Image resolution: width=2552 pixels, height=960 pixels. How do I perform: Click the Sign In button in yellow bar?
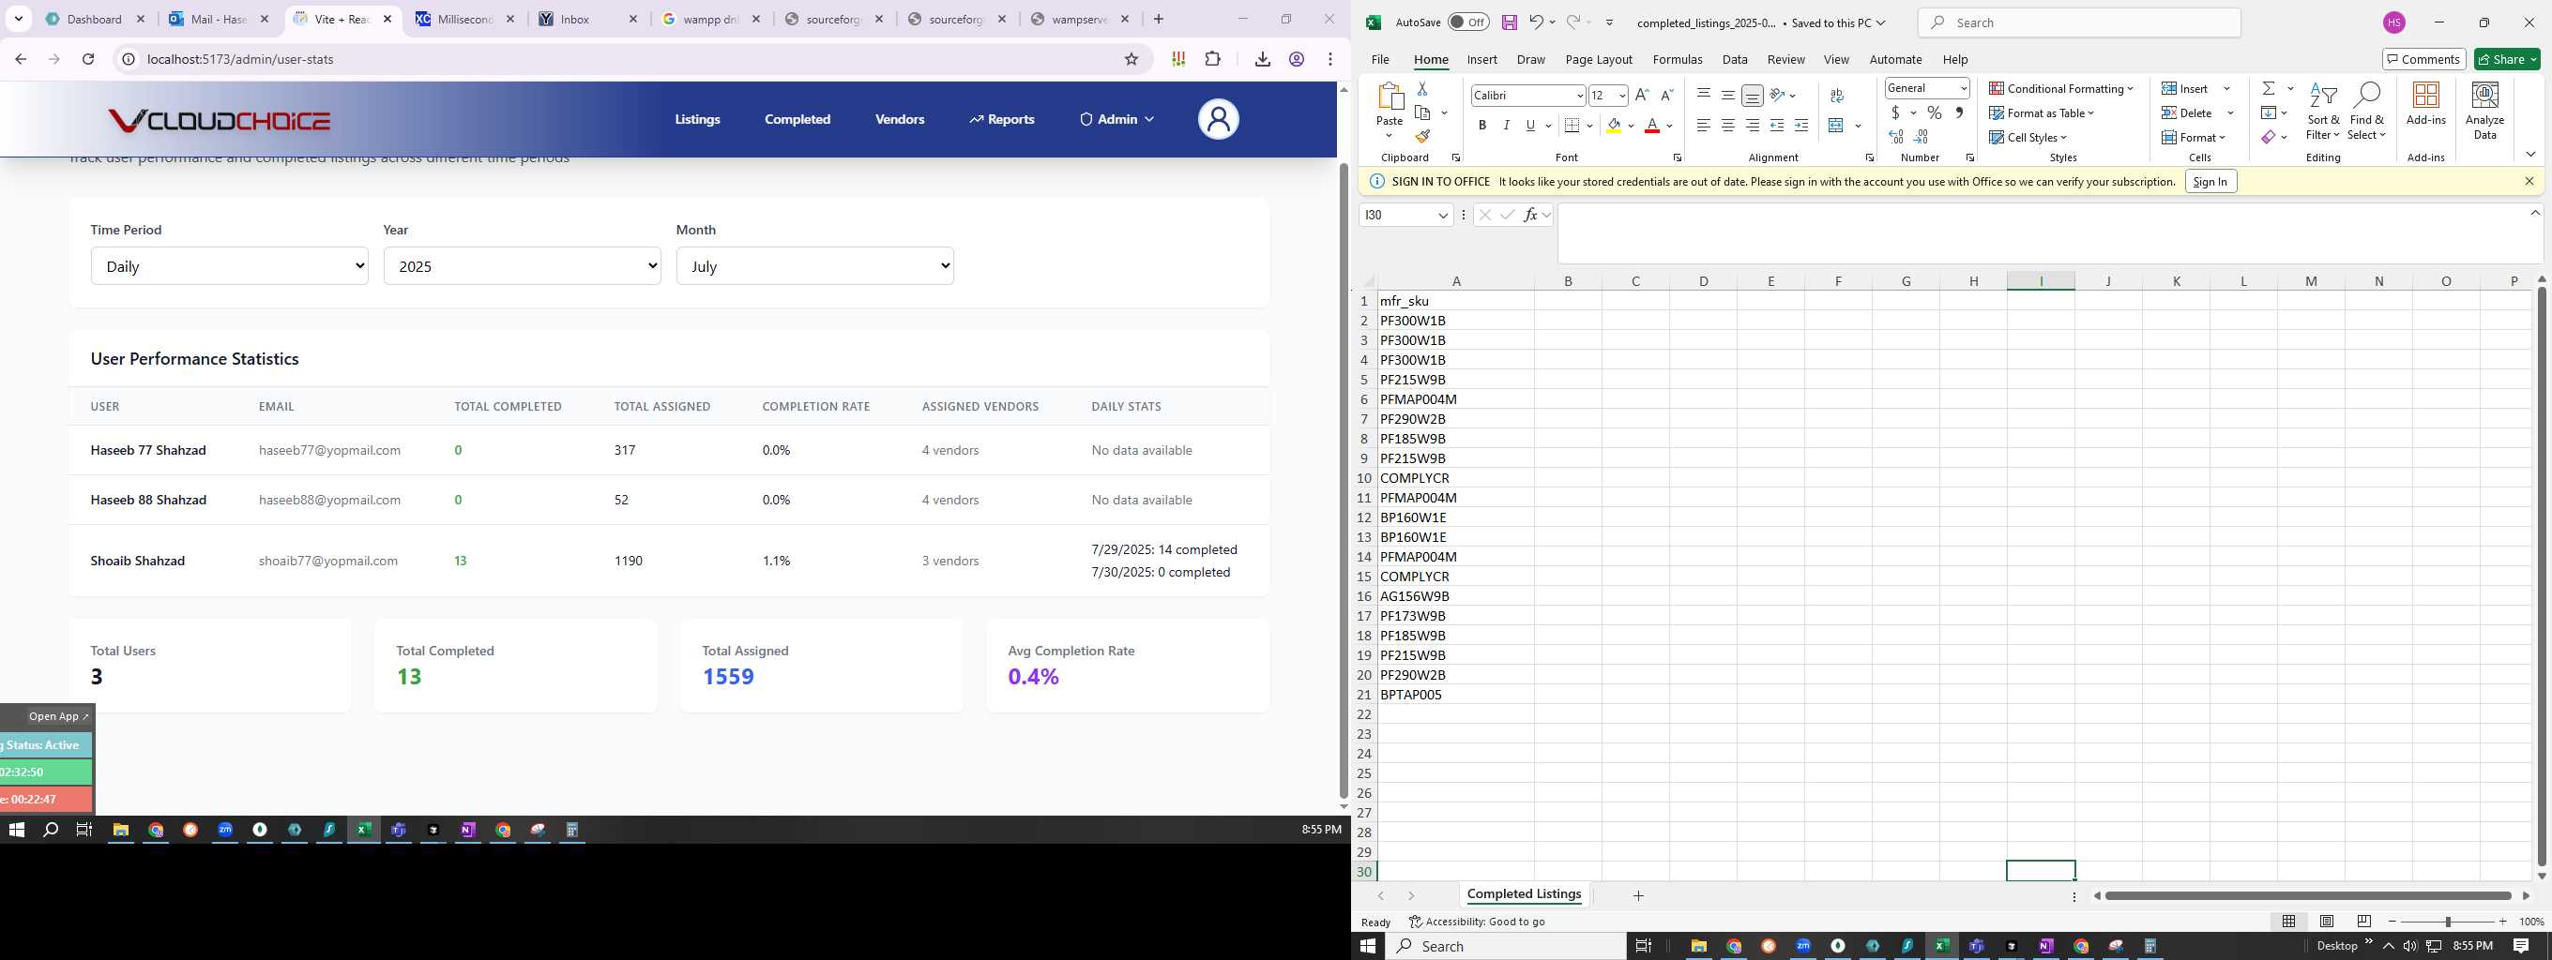2210,181
